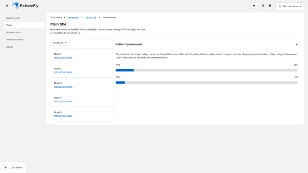Click the help question mark icon
This screenshot has height=173, width=308.
pyautogui.click(x=270, y=6)
